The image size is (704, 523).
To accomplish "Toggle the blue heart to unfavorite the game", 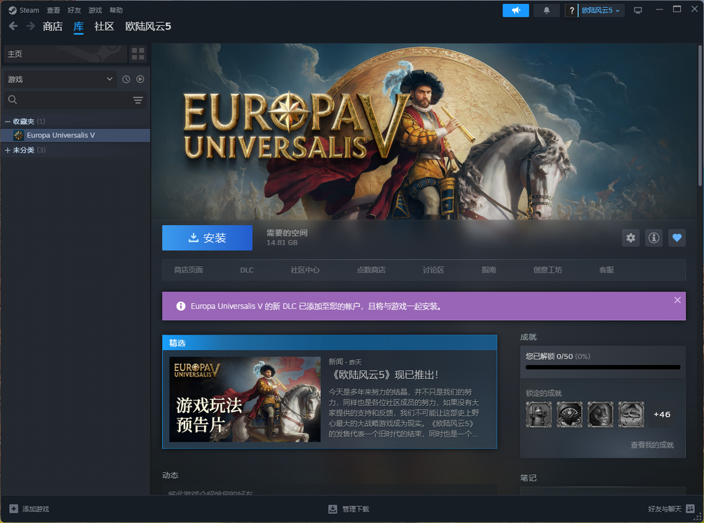I will click(x=677, y=238).
